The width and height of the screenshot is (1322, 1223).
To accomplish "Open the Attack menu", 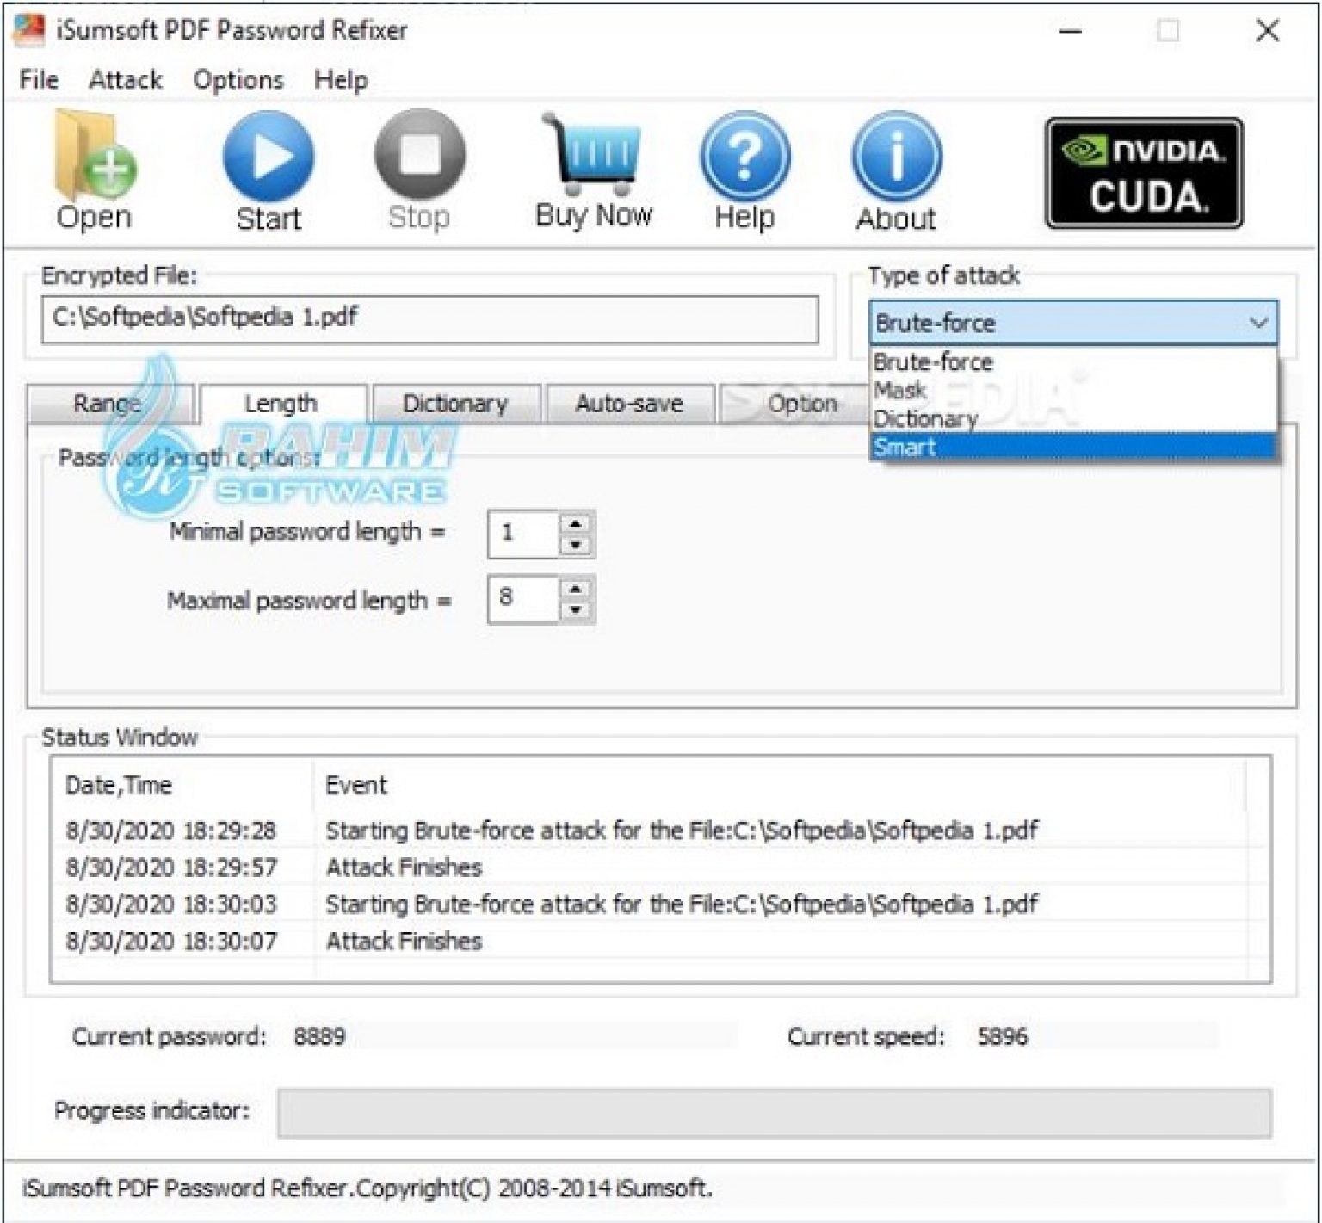I will [x=126, y=80].
